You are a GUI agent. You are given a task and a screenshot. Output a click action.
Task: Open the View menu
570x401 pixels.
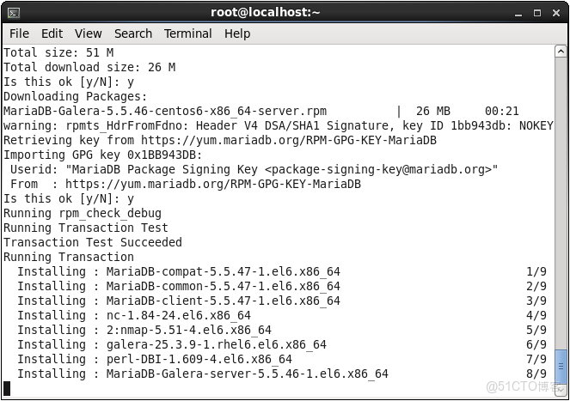point(88,33)
